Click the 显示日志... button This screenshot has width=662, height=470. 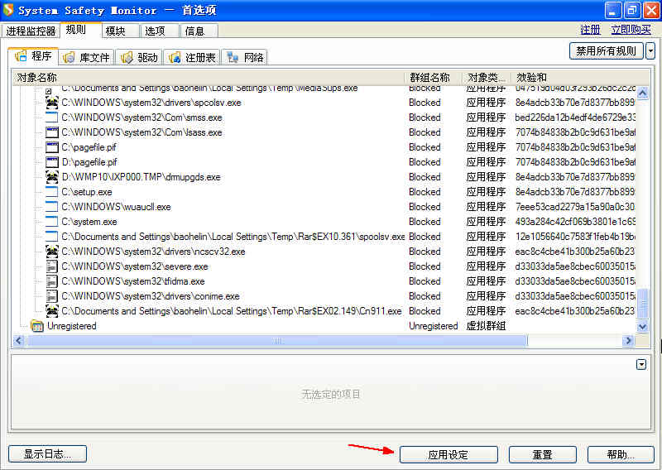pyautogui.click(x=47, y=454)
